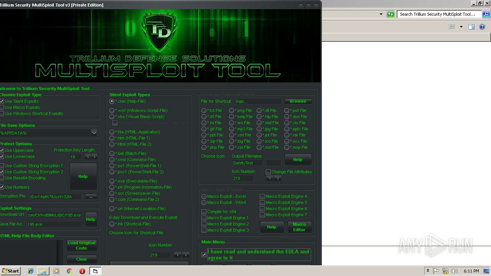
Task: Click the Clear button in body editor
Action: (x=81, y=259)
